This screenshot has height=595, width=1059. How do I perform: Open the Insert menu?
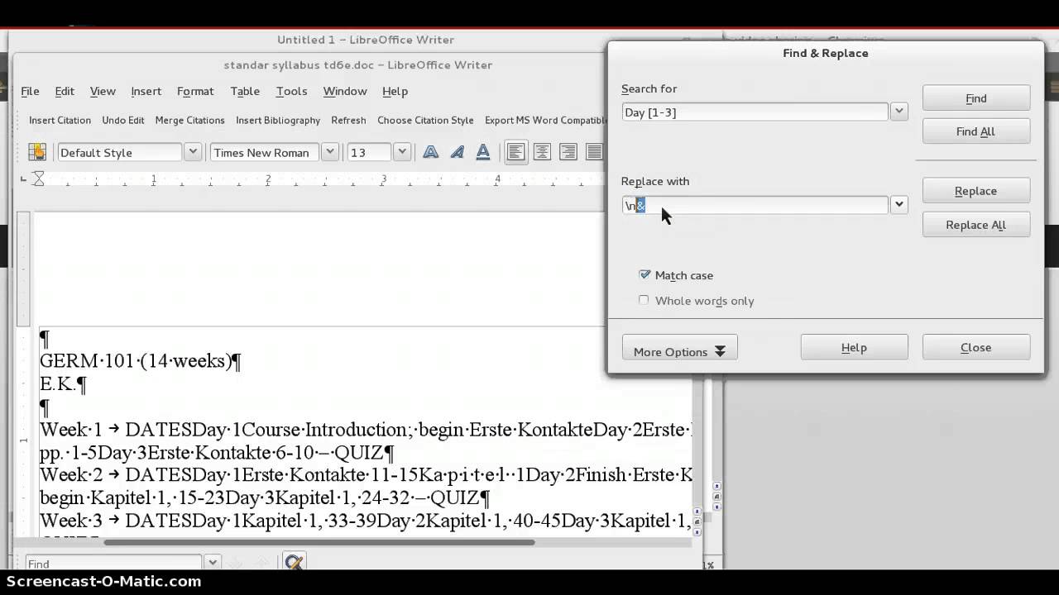pos(146,91)
